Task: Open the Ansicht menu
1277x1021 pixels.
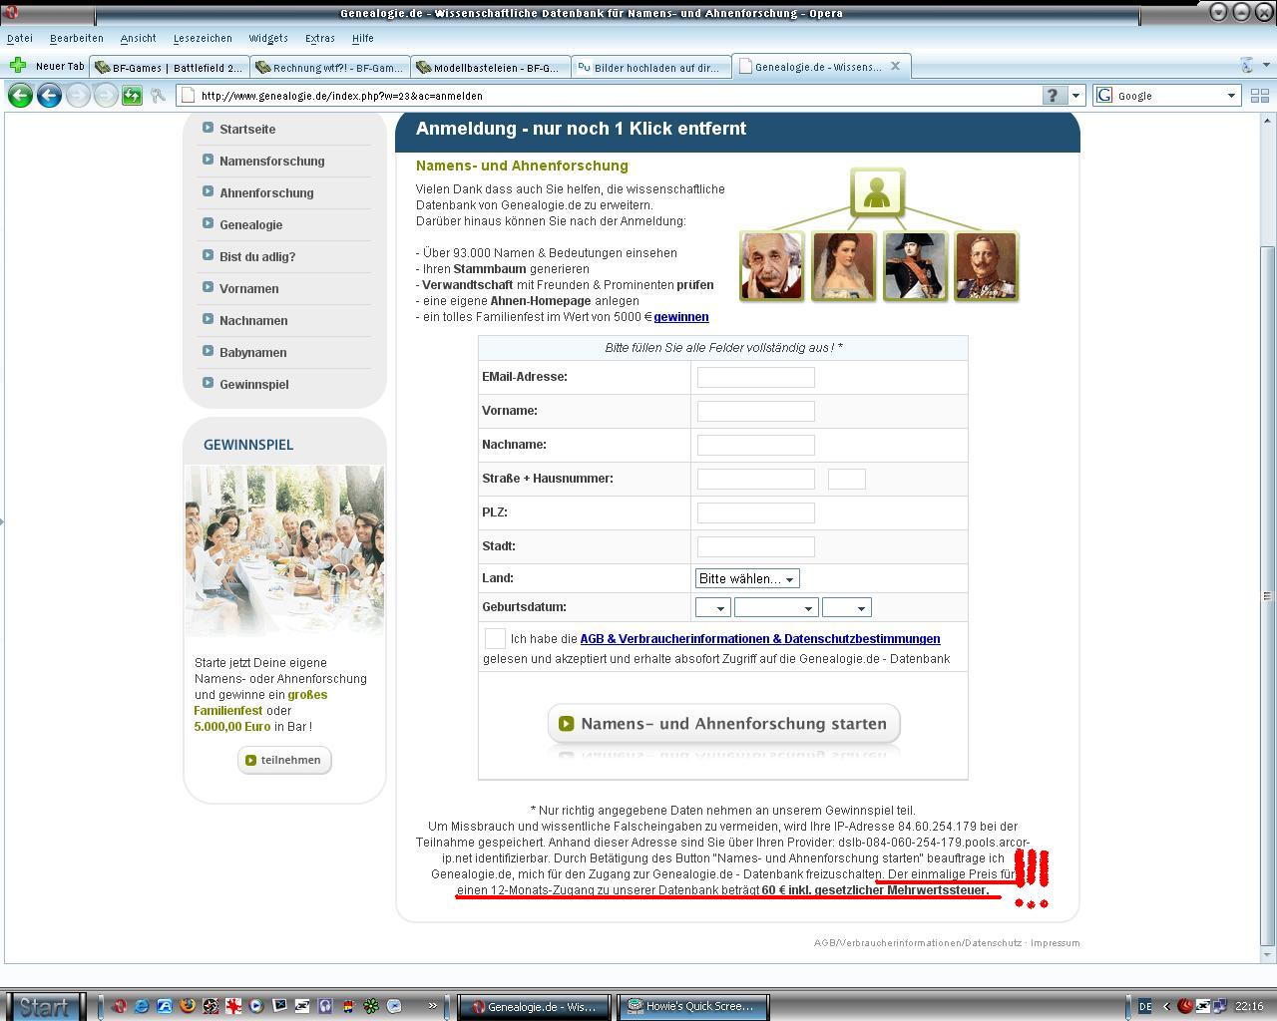Action: point(138,38)
